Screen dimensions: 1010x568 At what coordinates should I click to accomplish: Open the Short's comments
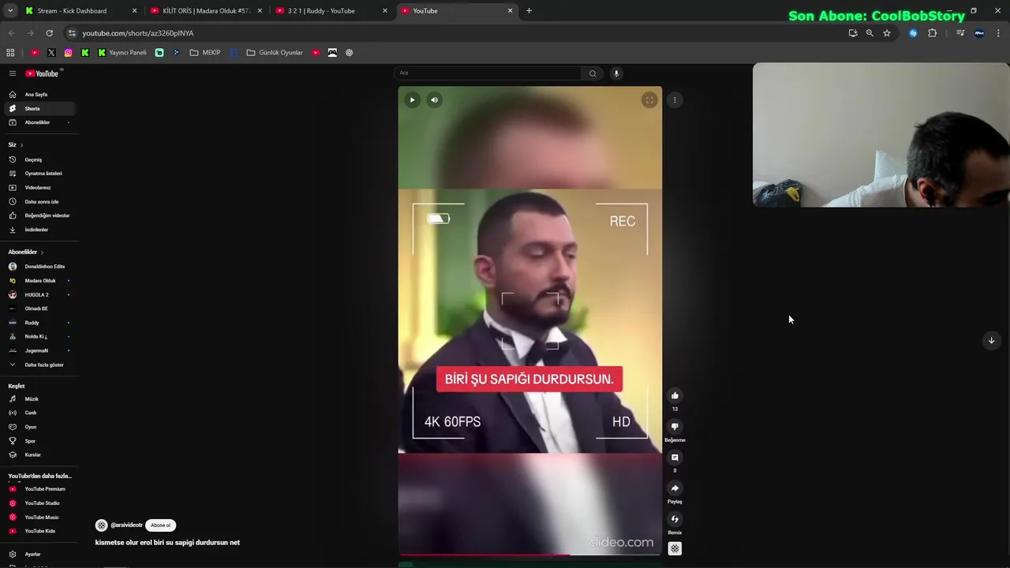pyautogui.click(x=675, y=458)
